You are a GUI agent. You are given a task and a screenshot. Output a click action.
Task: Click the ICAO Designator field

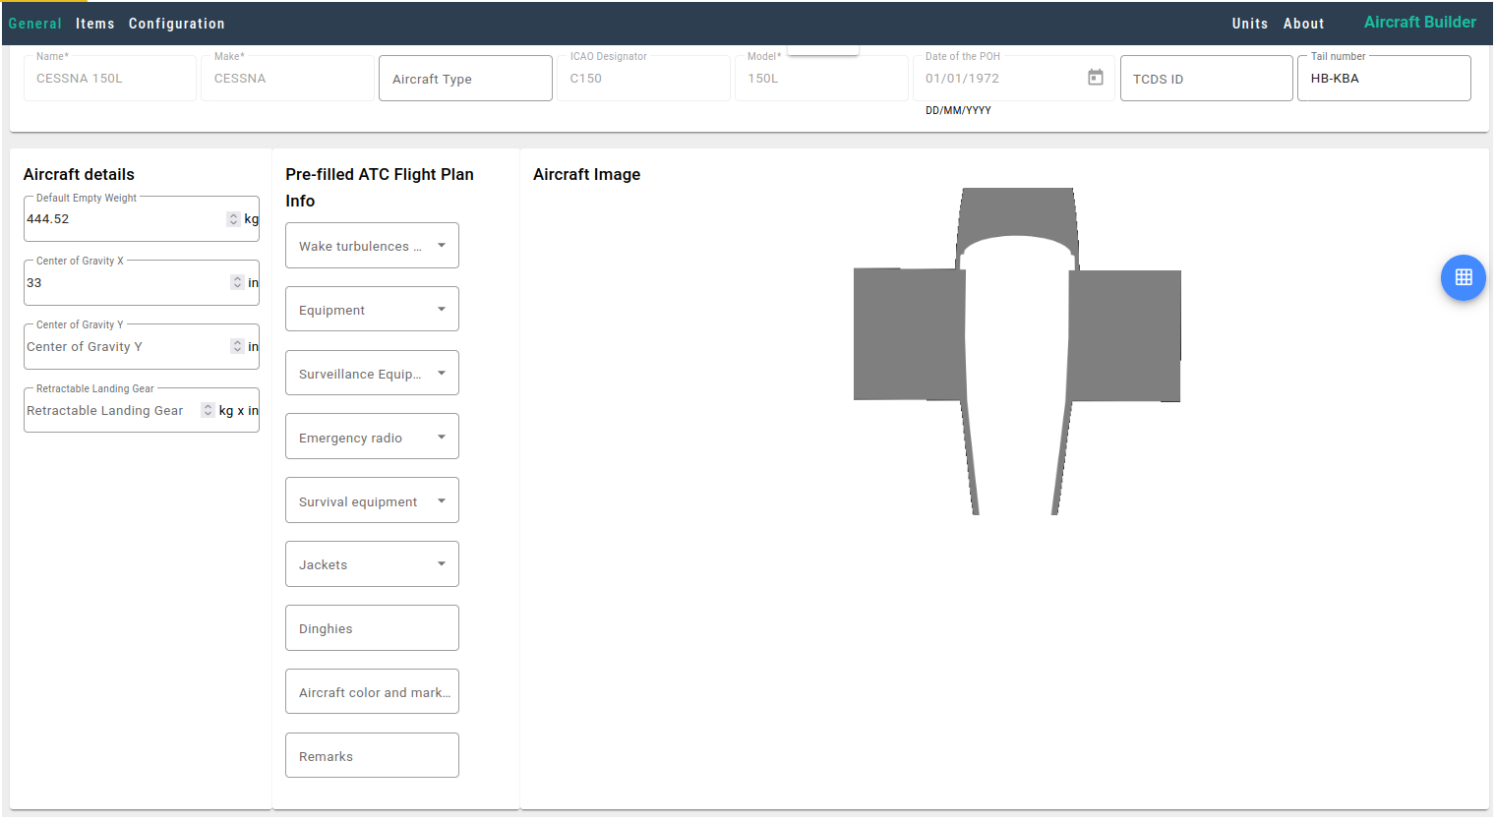point(643,78)
